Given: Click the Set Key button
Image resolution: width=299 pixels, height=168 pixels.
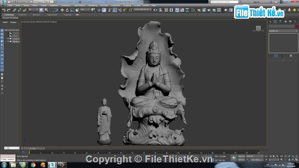Looking at the screenshot, I should pos(241,160).
